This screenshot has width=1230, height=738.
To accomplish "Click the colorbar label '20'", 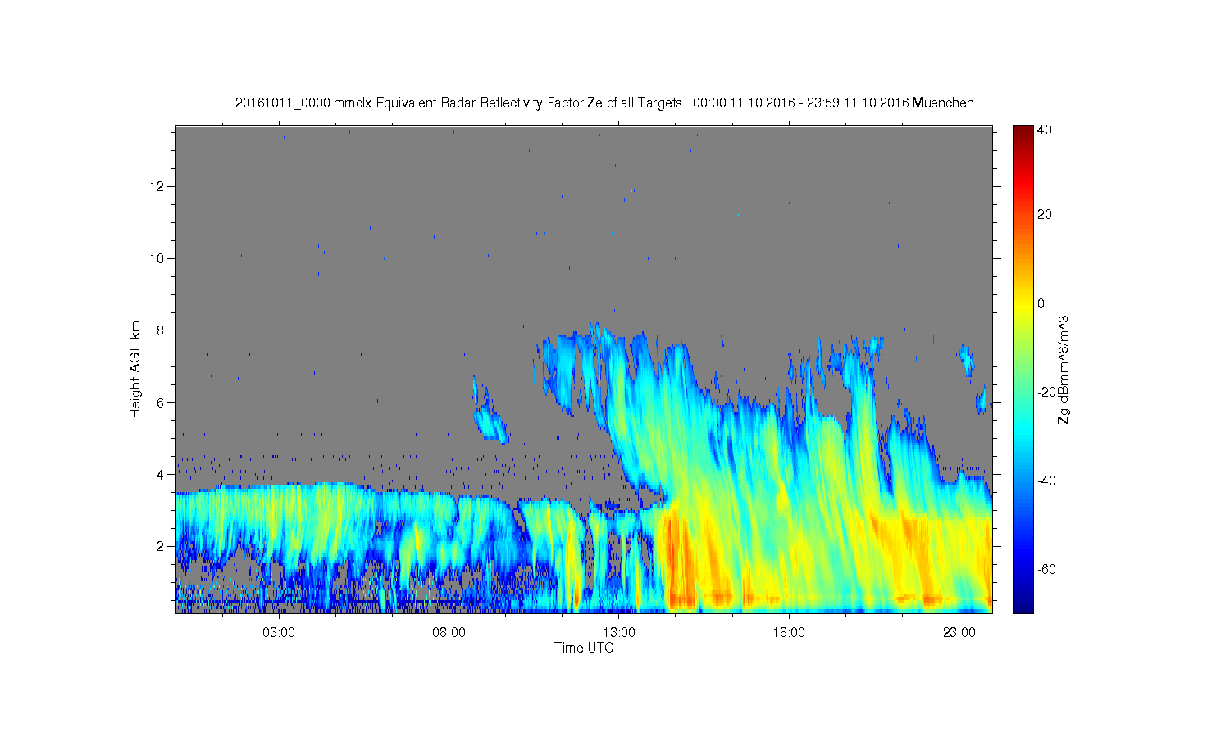I will pyautogui.click(x=1045, y=215).
